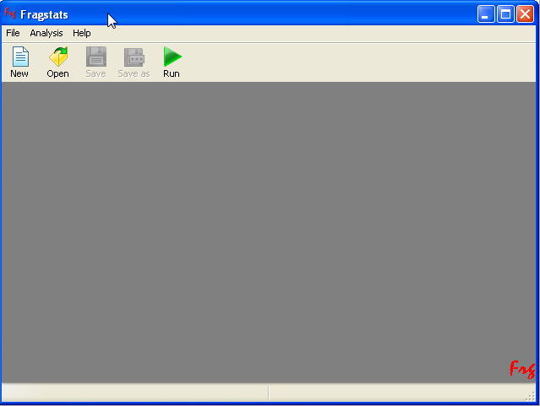
Task: Open the Help menu
Action: 82,33
